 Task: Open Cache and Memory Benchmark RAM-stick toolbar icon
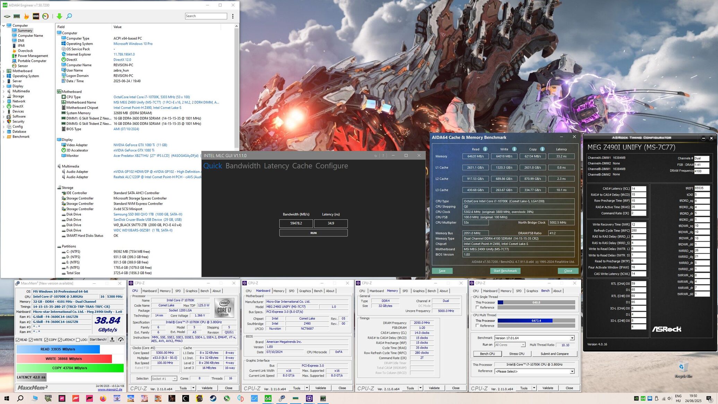point(17,16)
